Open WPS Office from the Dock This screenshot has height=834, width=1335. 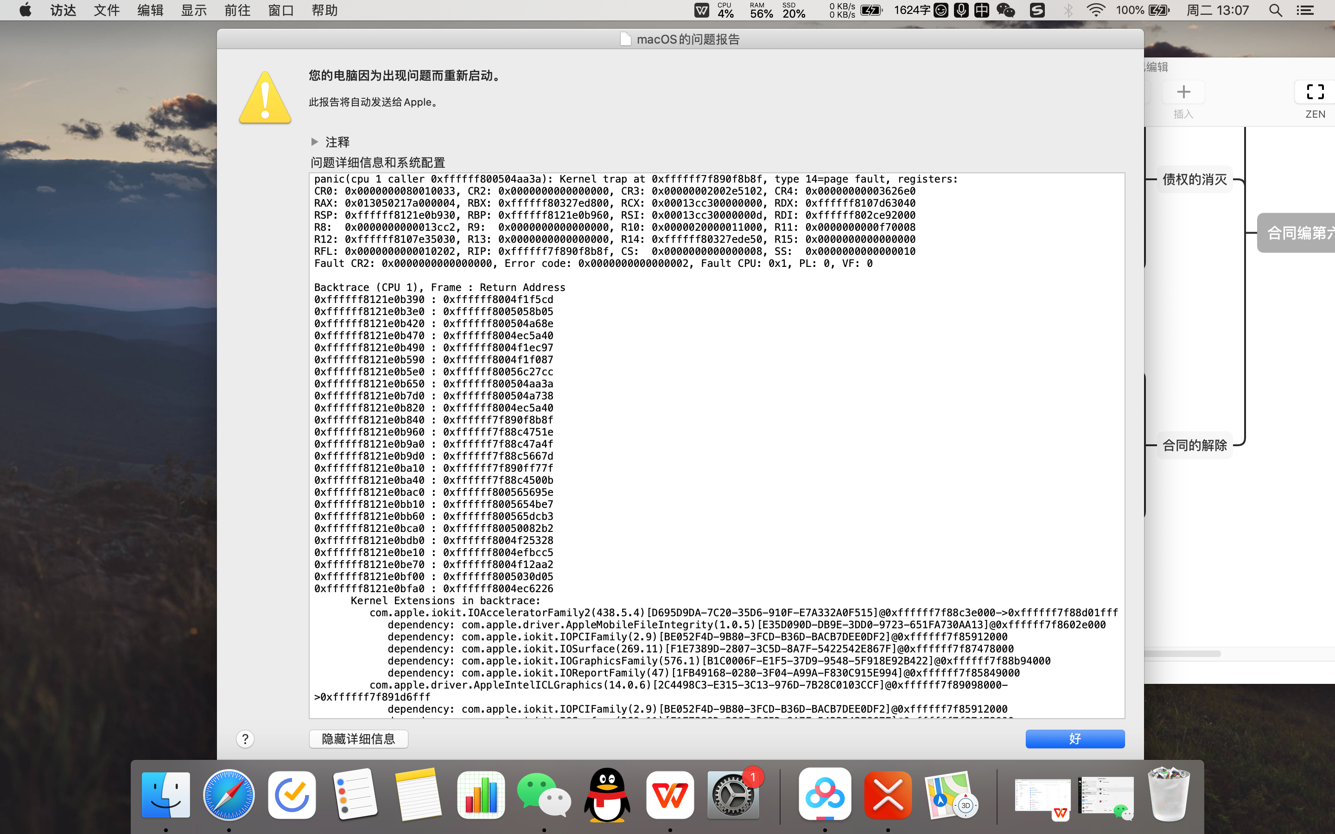[670, 795]
